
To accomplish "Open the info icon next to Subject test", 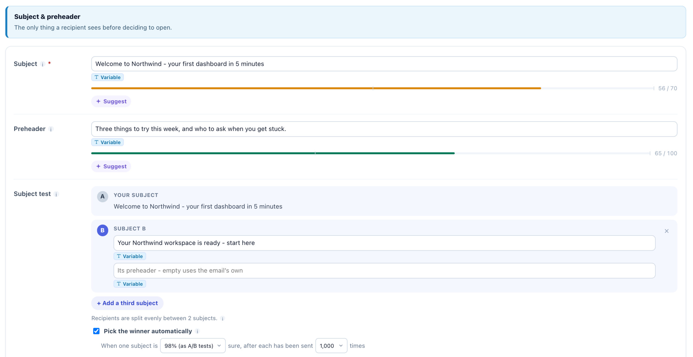I will tap(56, 194).
